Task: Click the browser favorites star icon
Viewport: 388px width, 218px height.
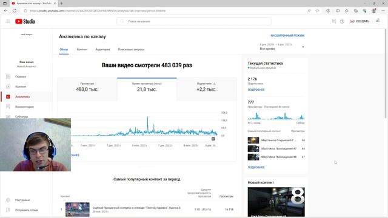Action: click(317, 11)
